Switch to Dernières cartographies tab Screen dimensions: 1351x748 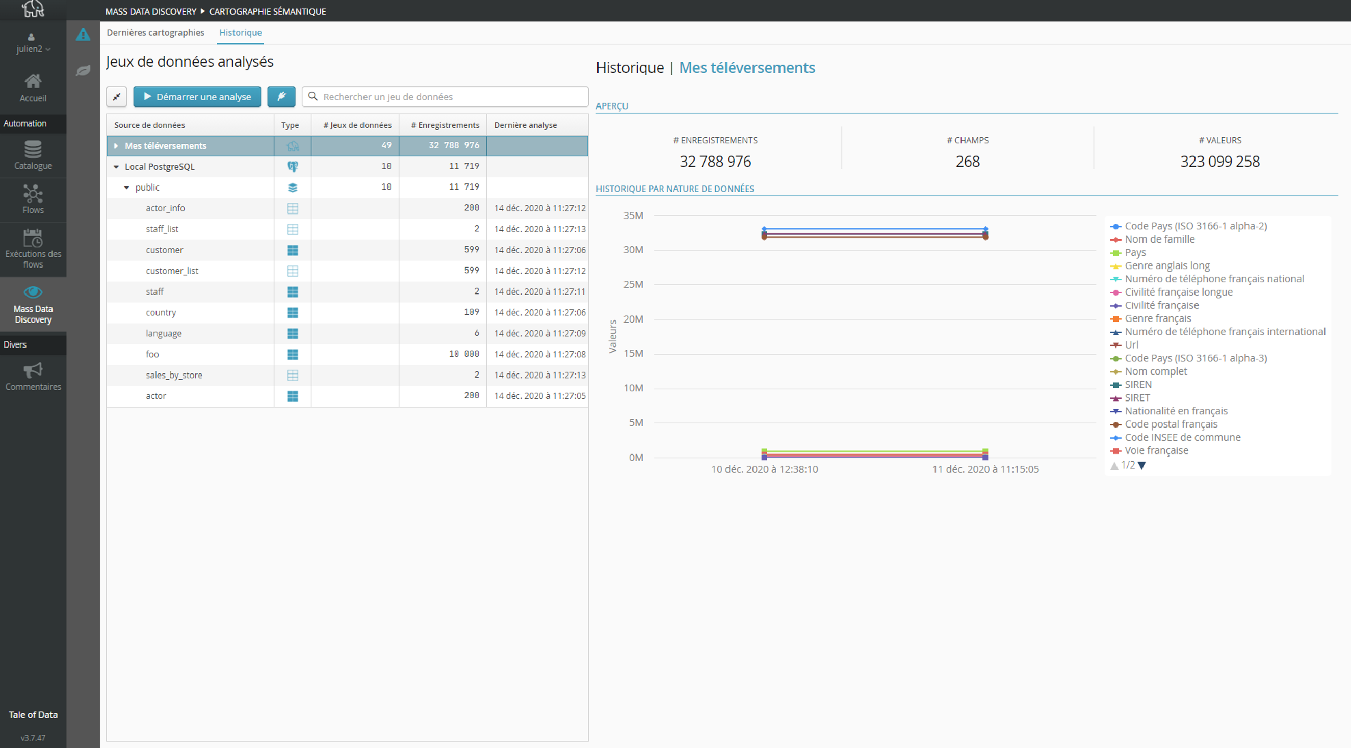click(x=155, y=33)
